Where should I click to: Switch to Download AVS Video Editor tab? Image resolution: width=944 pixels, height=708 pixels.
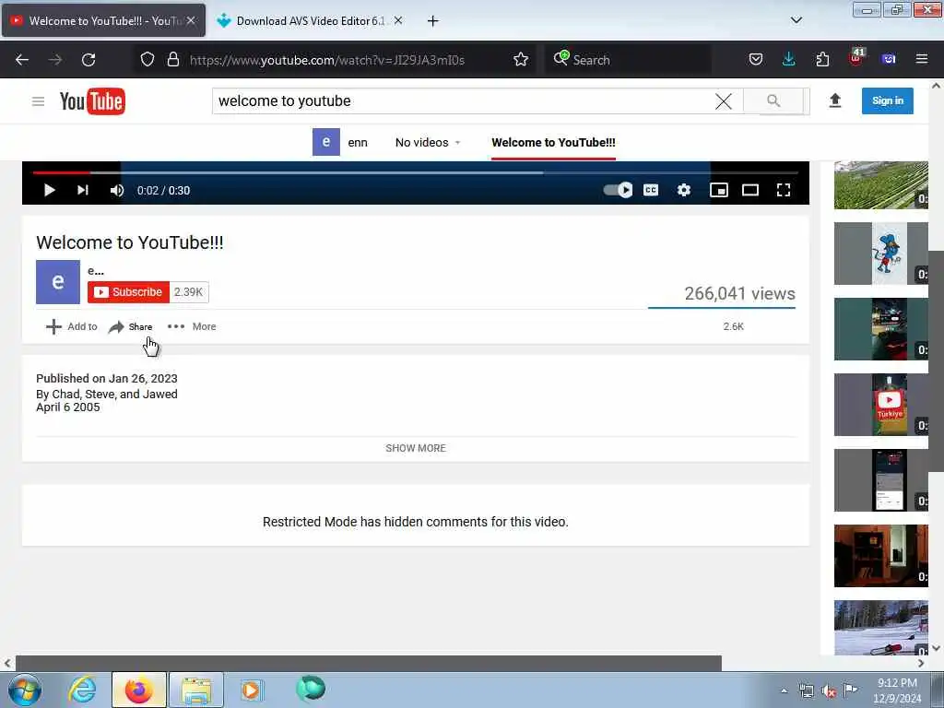click(310, 21)
